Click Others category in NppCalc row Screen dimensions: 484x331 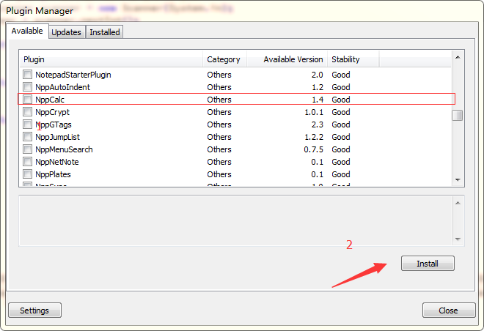[219, 100]
